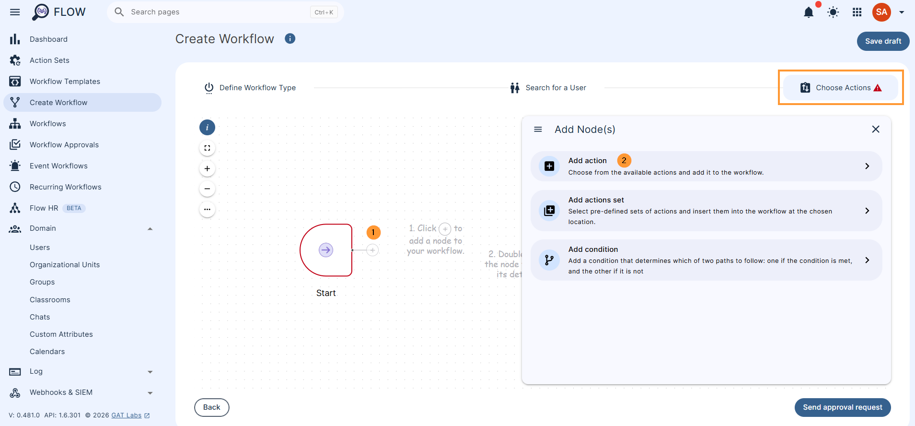Open Users under Domain
This screenshot has height=426, width=915.
point(40,248)
